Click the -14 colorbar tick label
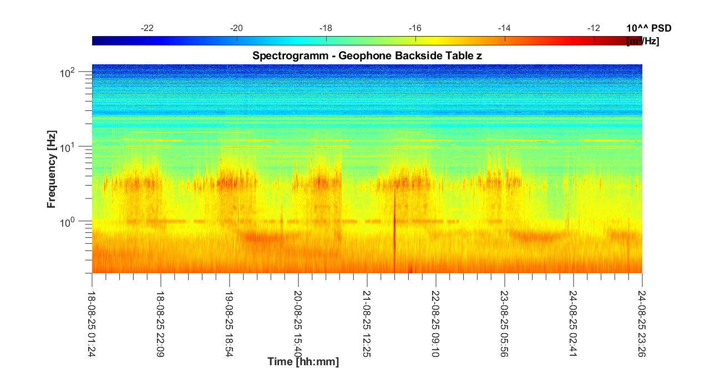 [x=504, y=28]
